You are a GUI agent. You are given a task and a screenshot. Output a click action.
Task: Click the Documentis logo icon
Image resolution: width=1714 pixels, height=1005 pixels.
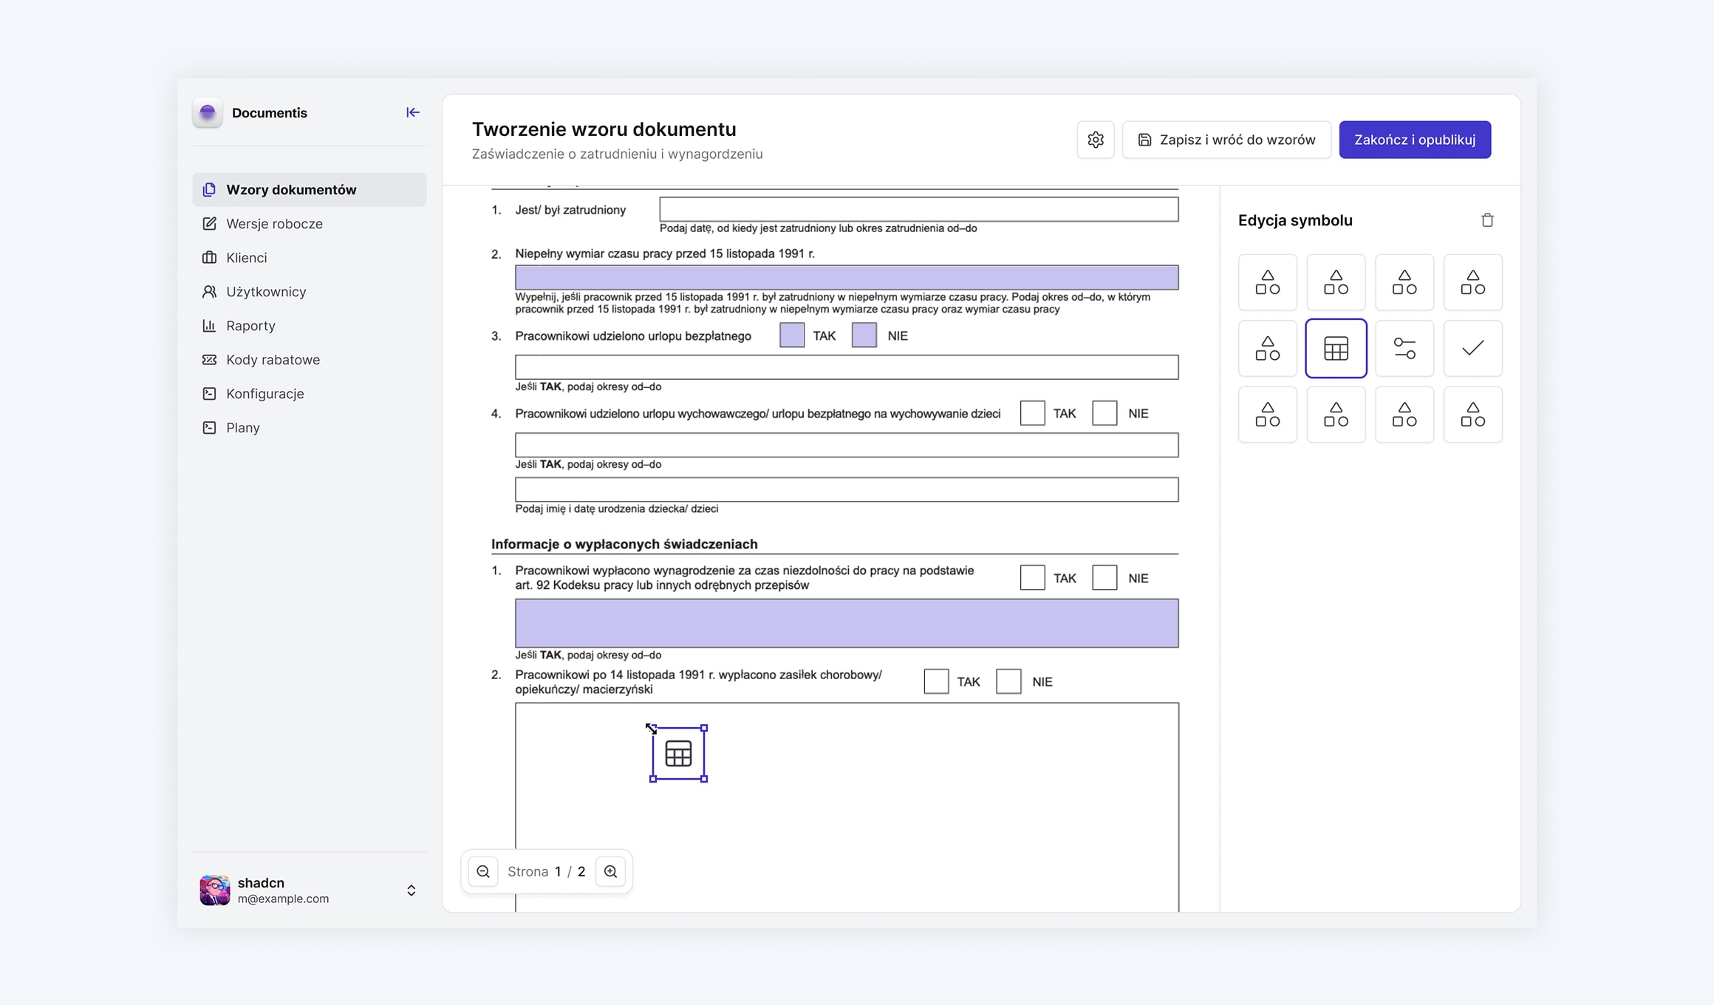pyautogui.click(x=208, y=112)
